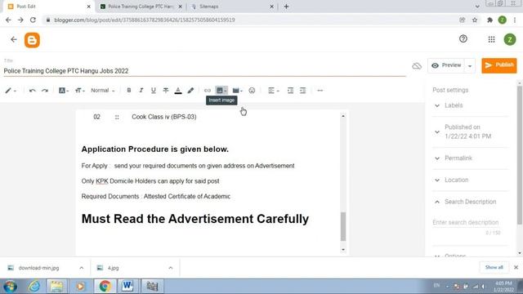Image resolution: width=523 pixels, height=294 pixels.
Task: Collapse the Search Description section
Action: point(471,202)
